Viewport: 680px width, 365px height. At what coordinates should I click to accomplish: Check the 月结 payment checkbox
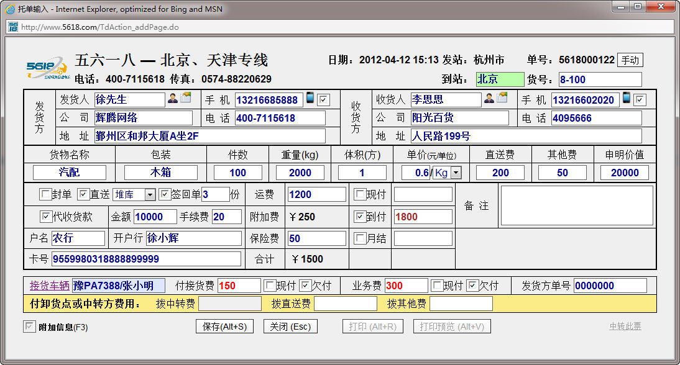360,238
